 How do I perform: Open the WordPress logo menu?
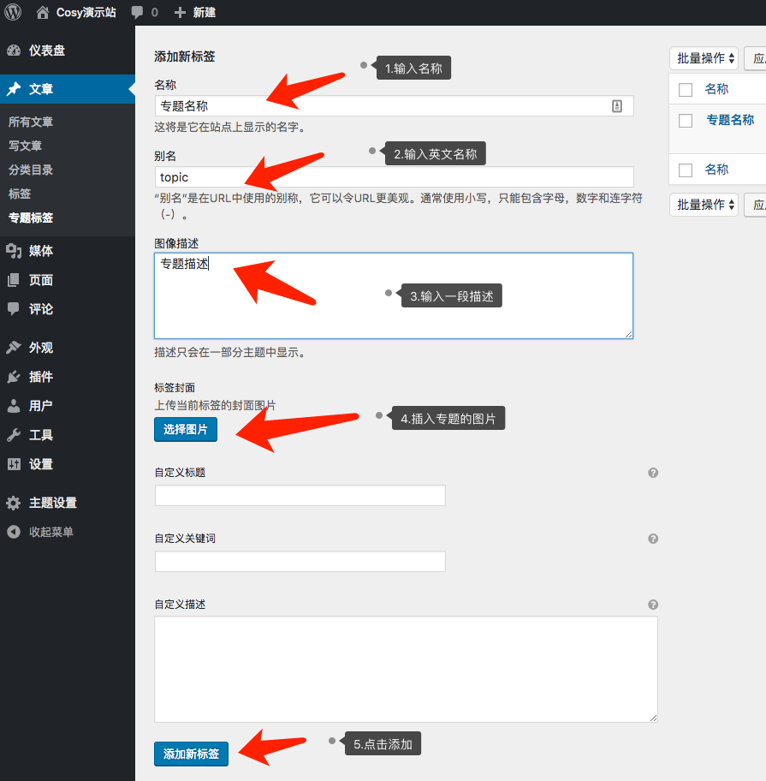[13, 12]
